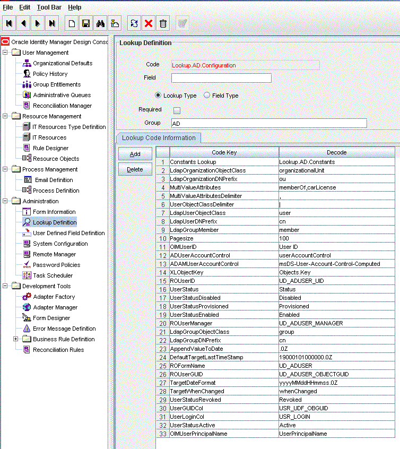Click the empty Field input box
Image resolution: width=400 pixels, height=449 pixels.
[x=221, y=78]
